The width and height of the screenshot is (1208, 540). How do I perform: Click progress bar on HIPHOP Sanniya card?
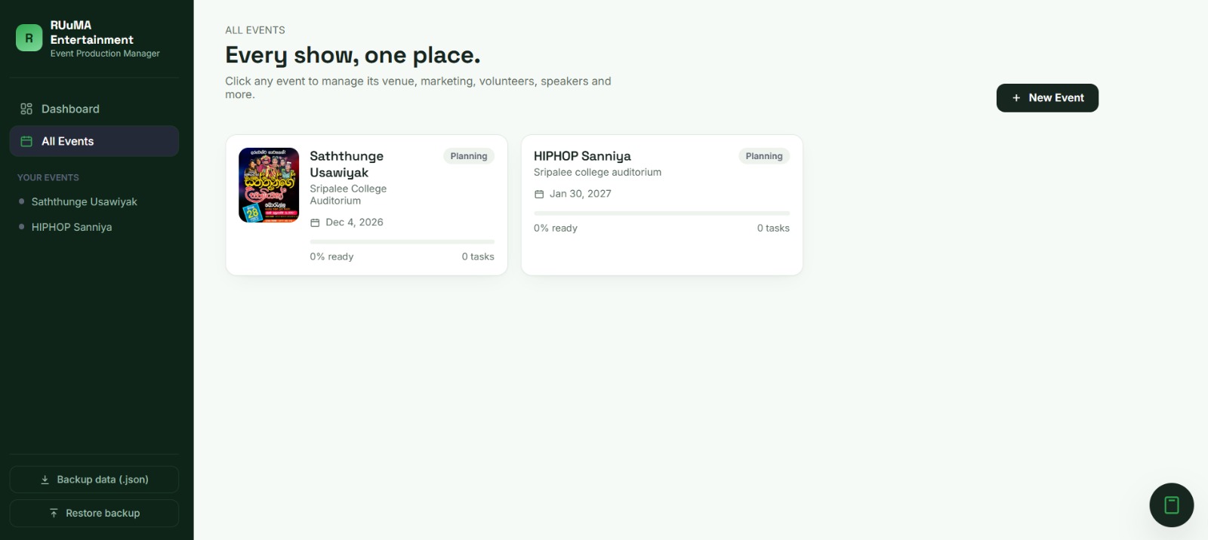661,213
